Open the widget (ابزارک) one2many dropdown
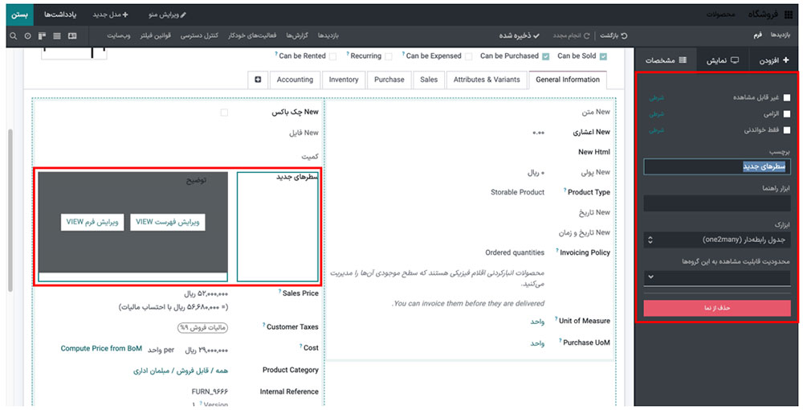803x410 pixels. [x=717, y=240]
